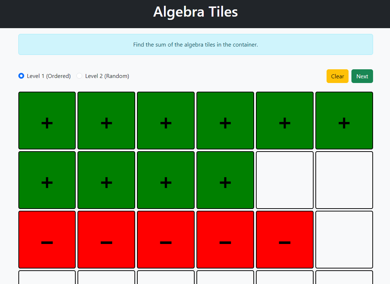Image resolution: width=390 pixels, height=284 pixels.
Task: Click the Algebra Tiles header title
Action: click(195, 12)
